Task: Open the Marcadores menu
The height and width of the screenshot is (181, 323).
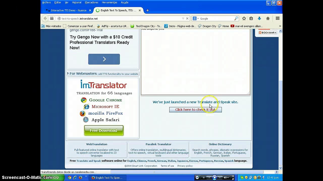Action: (91, 3)
